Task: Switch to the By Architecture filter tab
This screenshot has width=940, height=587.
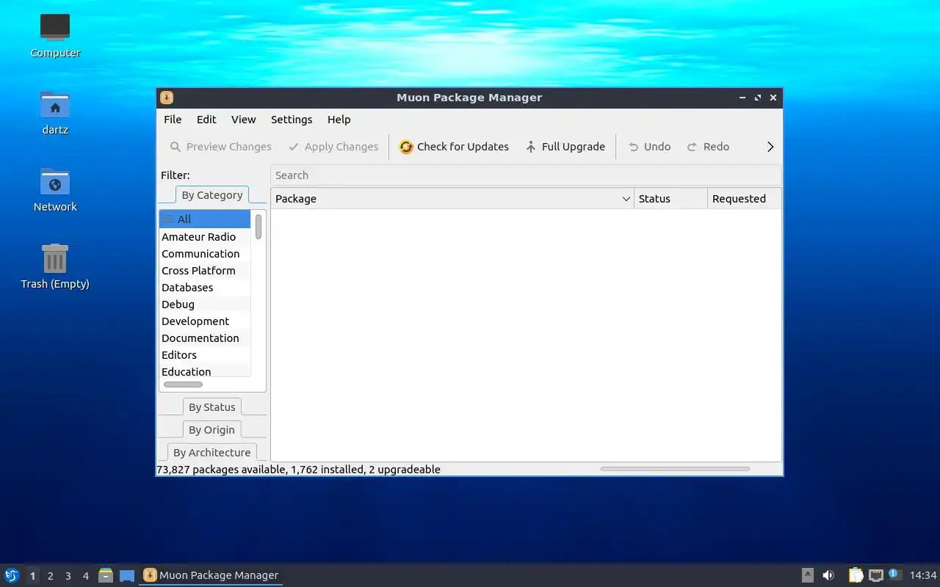Action: pos(212,453)
